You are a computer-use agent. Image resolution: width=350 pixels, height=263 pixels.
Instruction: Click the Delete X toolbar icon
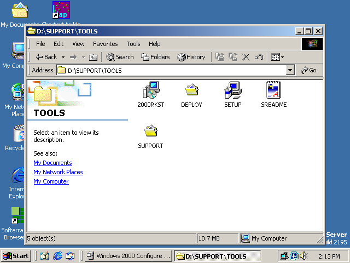click(246, 57)
